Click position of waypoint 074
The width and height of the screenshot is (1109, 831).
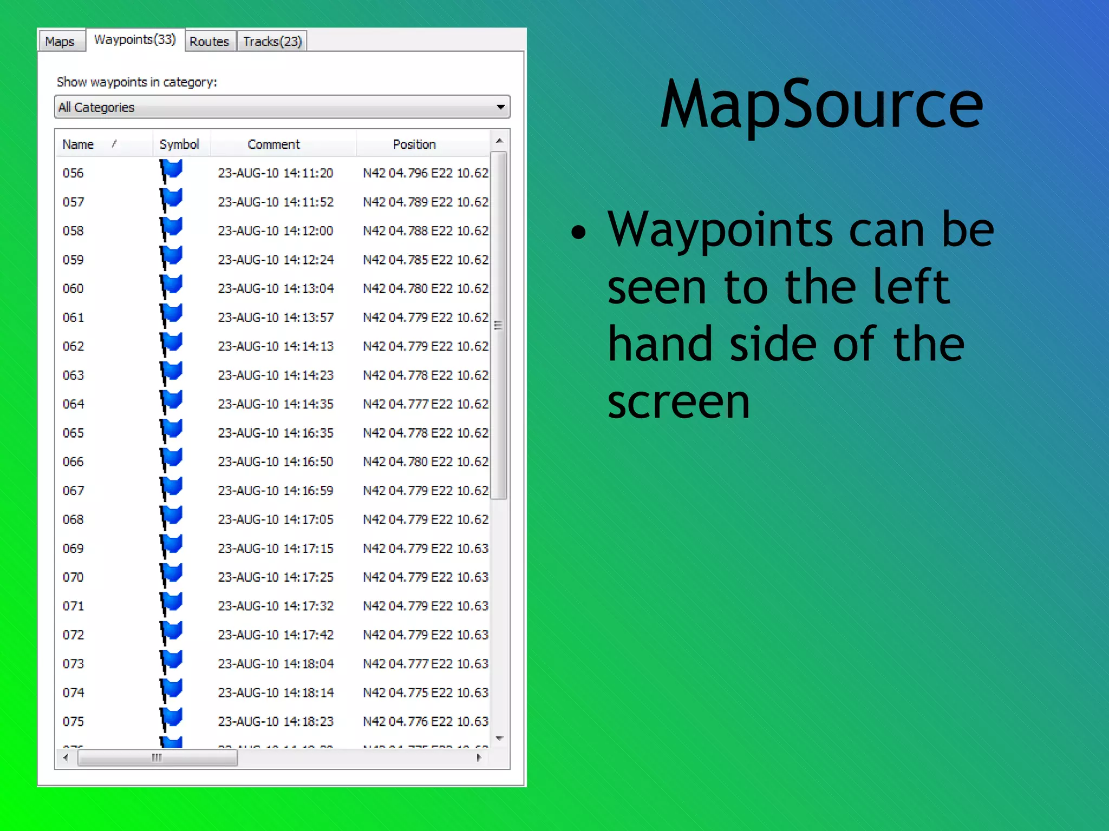[426, 692]
